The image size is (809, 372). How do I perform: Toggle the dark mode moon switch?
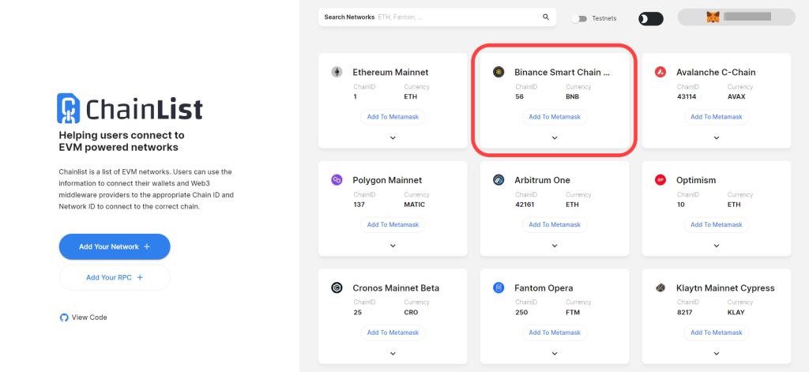pos(651,19)
